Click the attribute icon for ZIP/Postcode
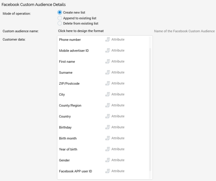The width and height of the screenshot is (216, 181). 108,83
